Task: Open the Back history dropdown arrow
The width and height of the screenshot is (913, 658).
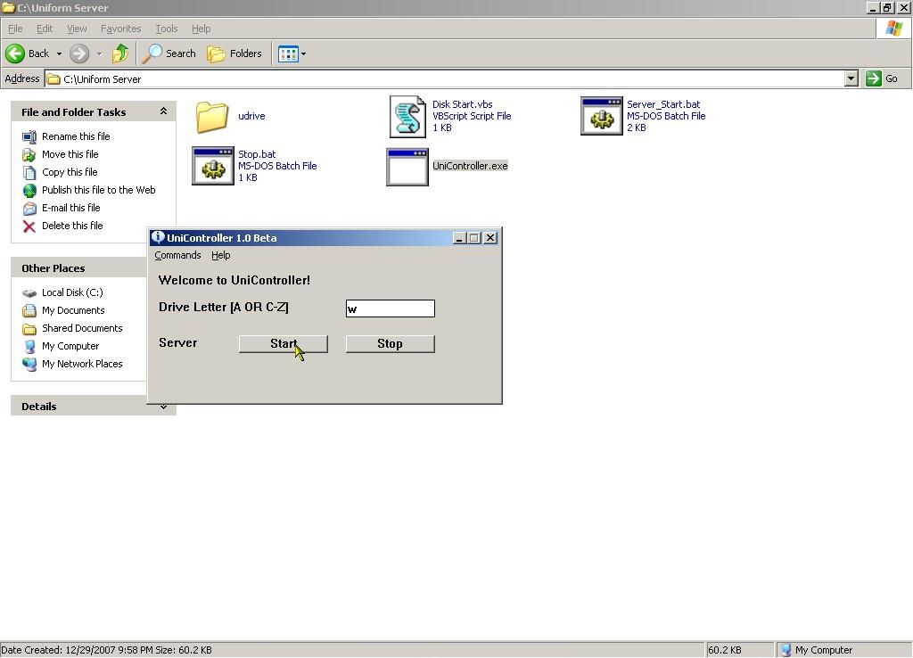Action: coord(59,54)
